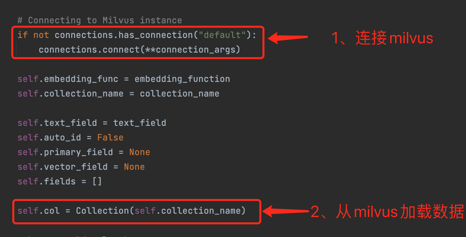Click the "1、连接milvus" annotation label
The height and width of the screenshot is (237, 466).
tap(382, 38)
